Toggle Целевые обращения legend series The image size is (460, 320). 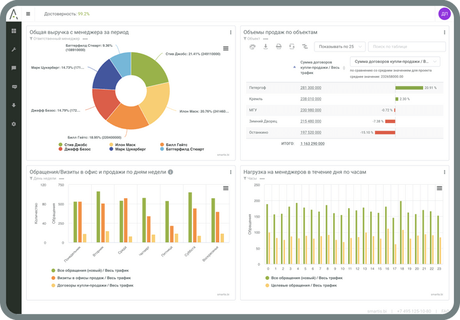(302, 285)
